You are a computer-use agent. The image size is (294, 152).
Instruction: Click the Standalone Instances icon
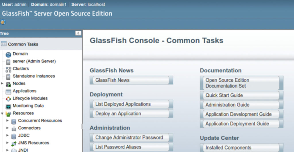8,77
